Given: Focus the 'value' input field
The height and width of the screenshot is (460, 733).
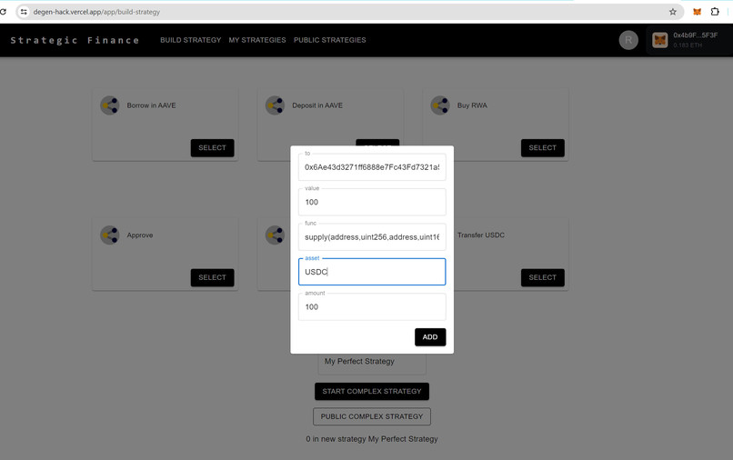Looking at the screenshot, I should click(372, 202).
